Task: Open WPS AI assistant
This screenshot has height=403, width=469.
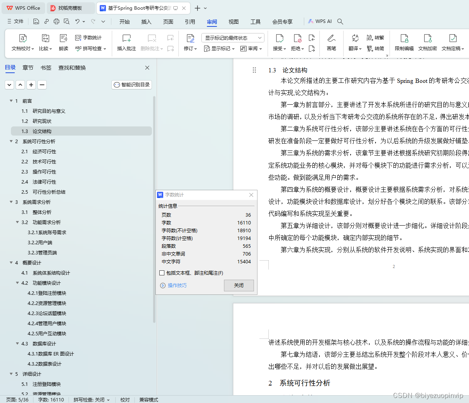Action: (x=320, y=21)
